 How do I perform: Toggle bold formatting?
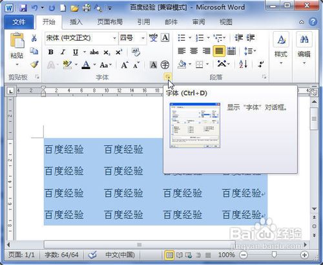(51, 52)
